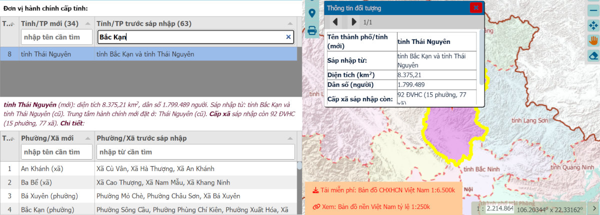The height and width of the screenshot is (215, 600).
Task: Go to next object in info popup
Action: 354,22
